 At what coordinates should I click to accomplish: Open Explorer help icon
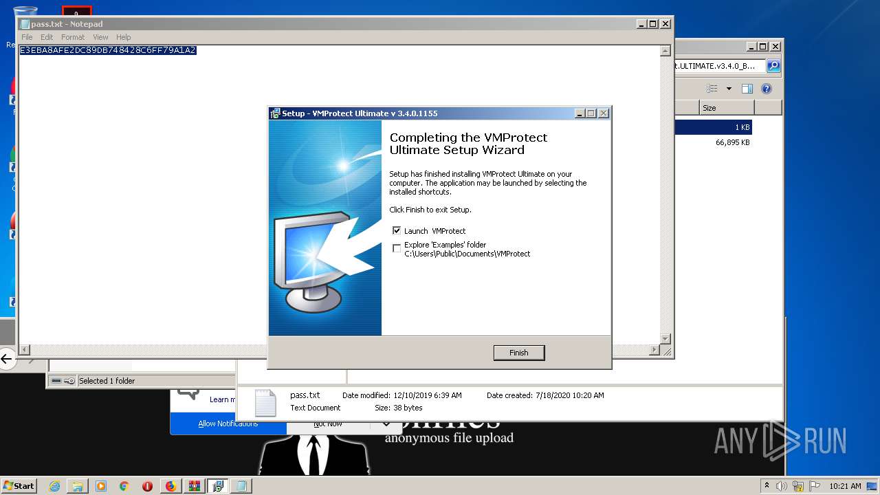coord(767,89)
